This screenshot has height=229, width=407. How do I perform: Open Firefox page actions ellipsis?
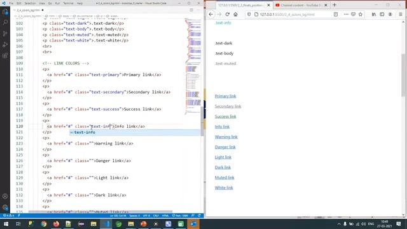pyautogui.click(x=346, y=14)
